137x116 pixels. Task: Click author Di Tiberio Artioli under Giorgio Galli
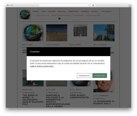pyautogui.click(x=99, y=99)
